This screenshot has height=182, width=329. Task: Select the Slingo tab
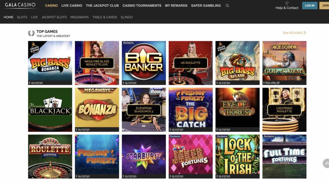(x=127, y=17)
